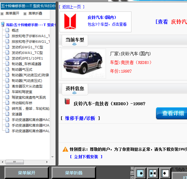Click page icon beside 变速器
The width and height of the screenshot is (187, 179).
coord(7,114)
